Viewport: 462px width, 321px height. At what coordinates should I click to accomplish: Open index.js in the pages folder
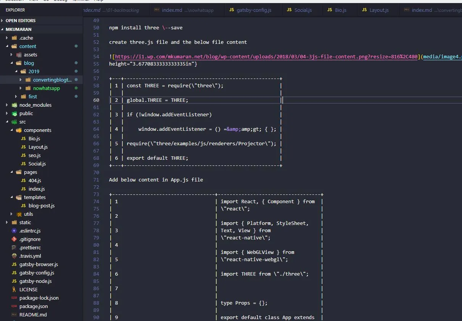pos(37,189)
